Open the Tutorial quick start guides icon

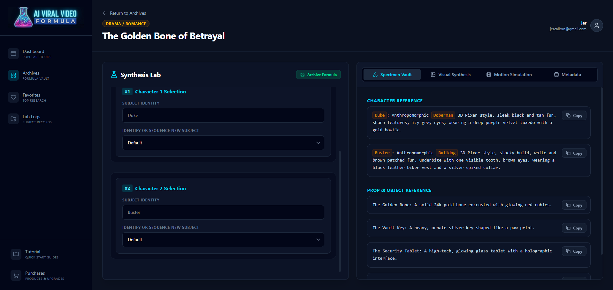pyautogui.click(x=16, y=254)
